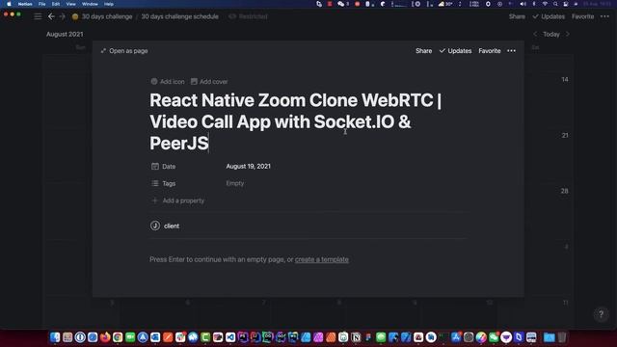This screenshot has width=617, height=347.
Task: Open System Preferences from the dock
Action: pos(469,337)
